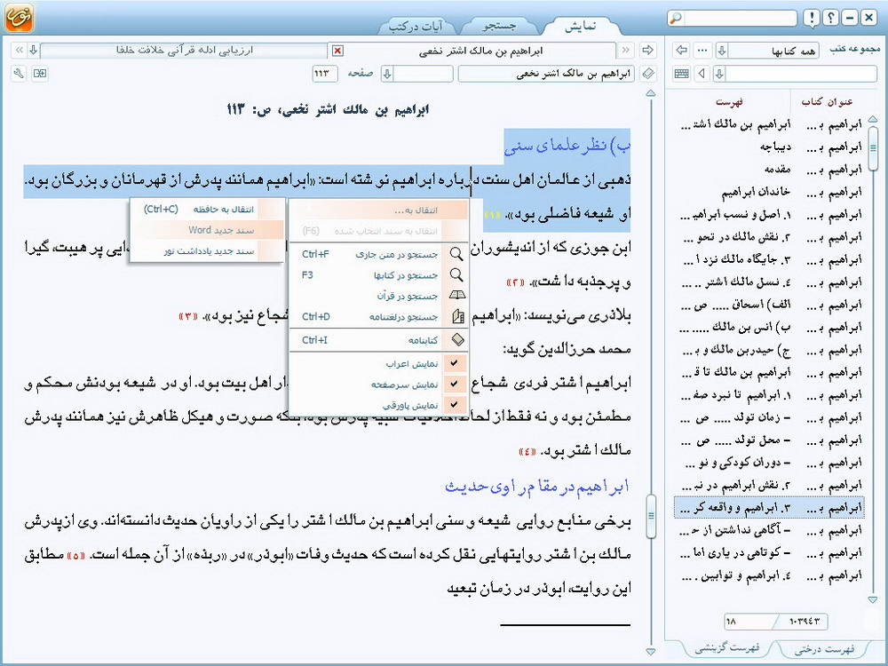
Task: Click the wrench settings icon
Action: [20, 74]
